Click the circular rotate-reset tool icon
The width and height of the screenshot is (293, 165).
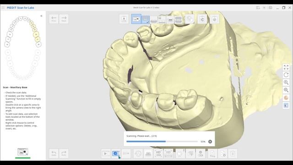click(138, 154)
